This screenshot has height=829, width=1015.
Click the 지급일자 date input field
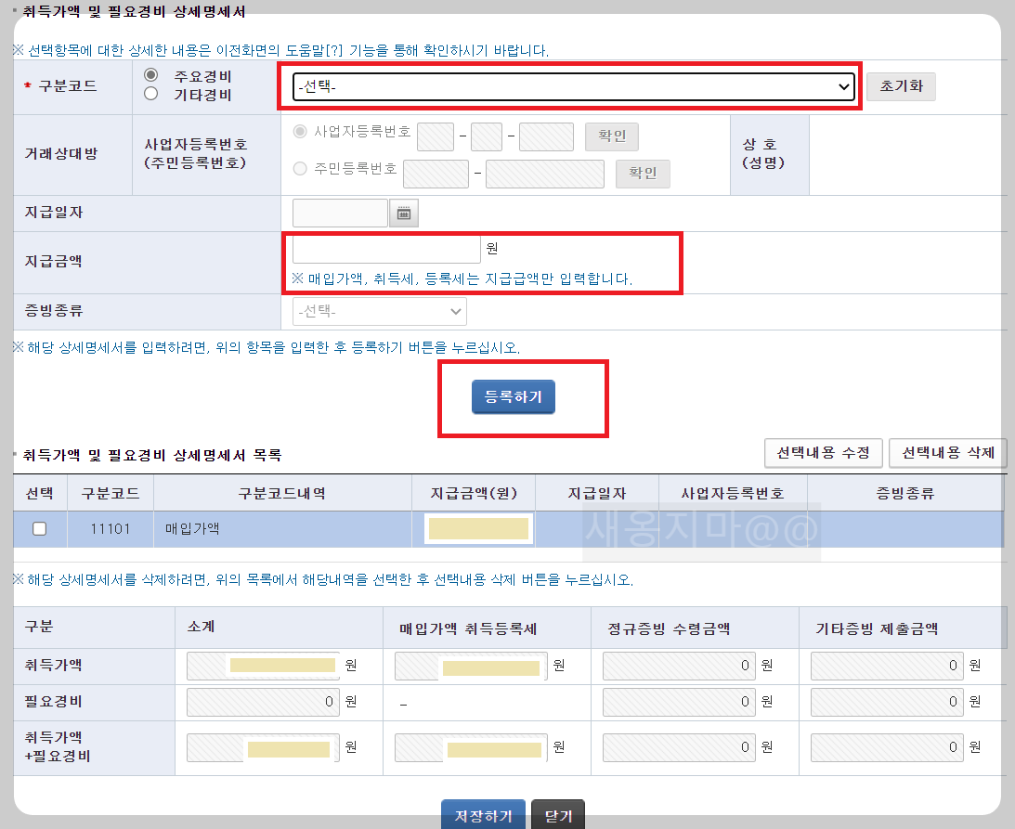(x=339, y=213)
